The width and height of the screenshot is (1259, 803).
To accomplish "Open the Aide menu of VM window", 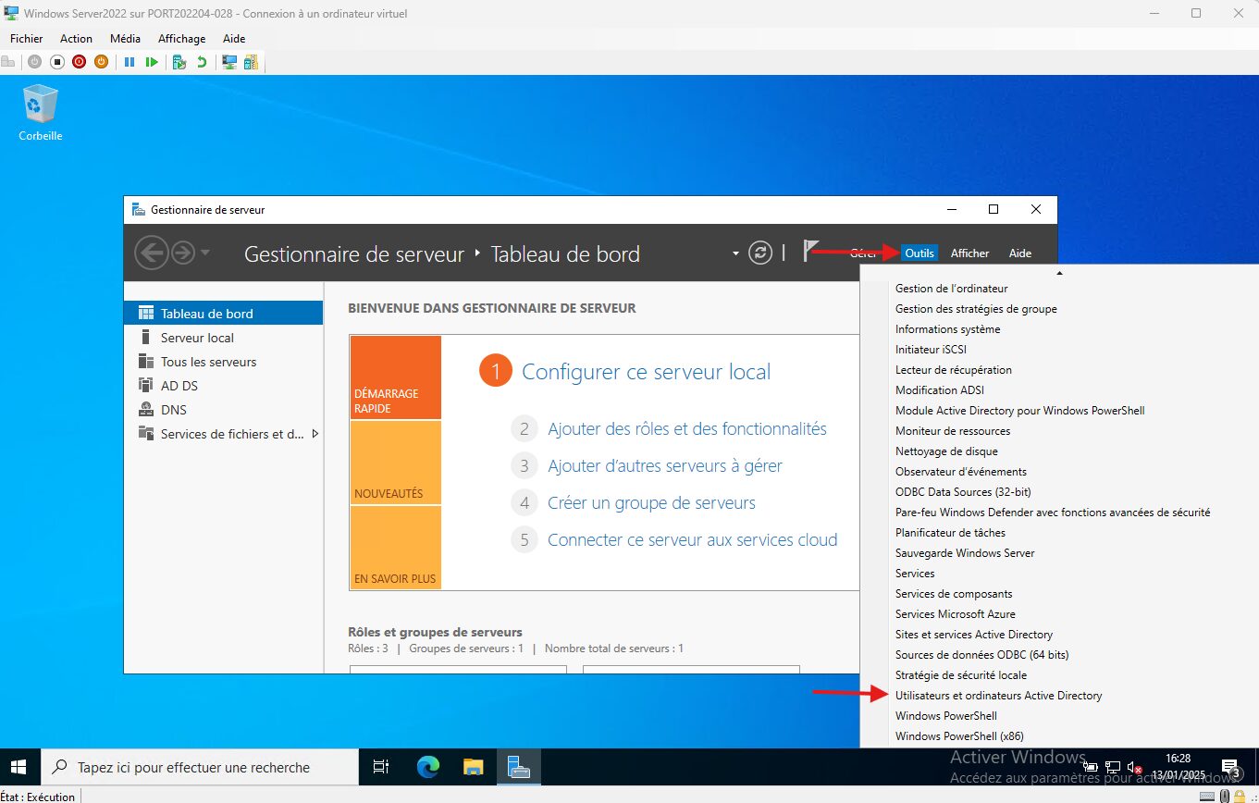I will coord(234,39).
